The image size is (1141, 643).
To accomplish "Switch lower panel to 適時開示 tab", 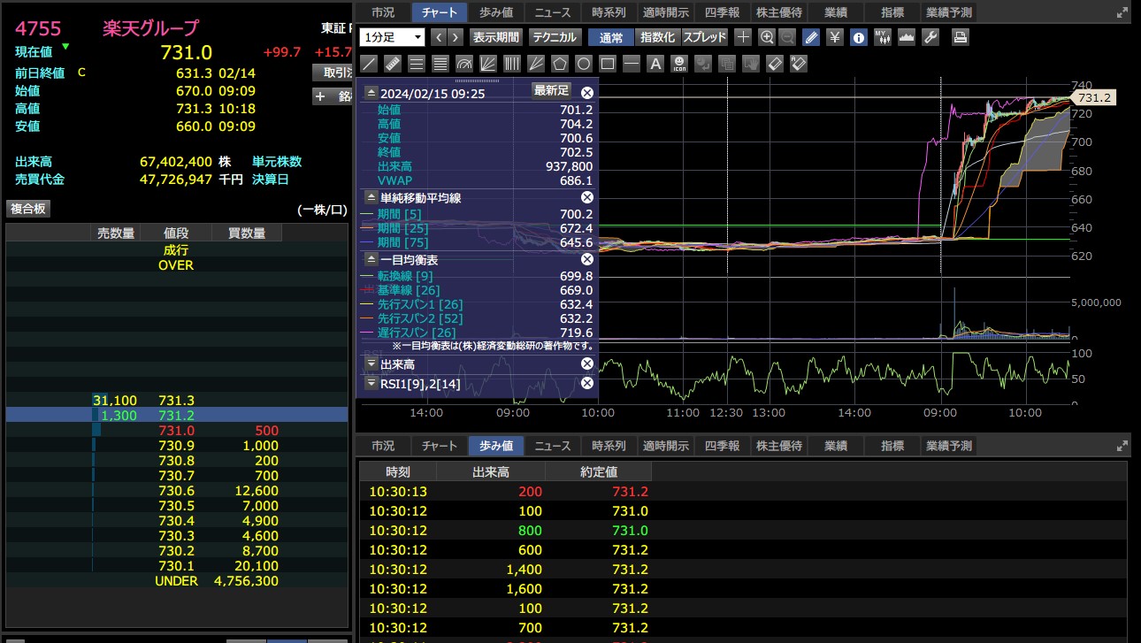I will [x=666, y=446].
